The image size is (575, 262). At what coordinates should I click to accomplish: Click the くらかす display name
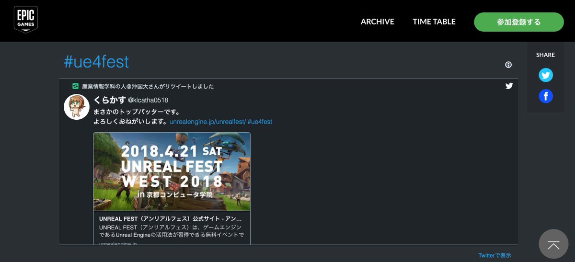(109, 100)
